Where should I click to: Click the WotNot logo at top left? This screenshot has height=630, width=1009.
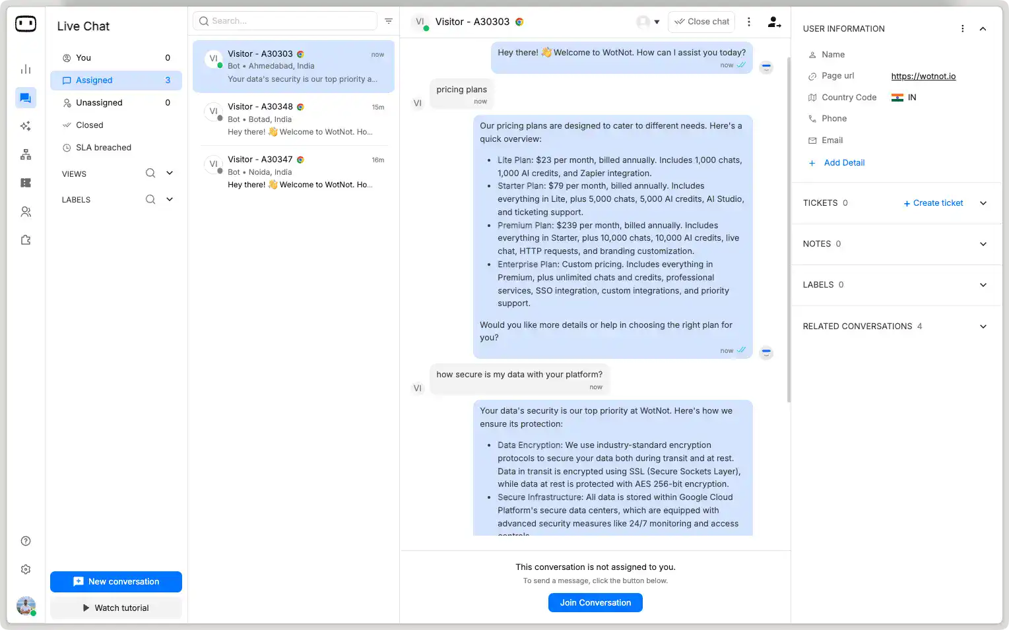coord(25,23)
